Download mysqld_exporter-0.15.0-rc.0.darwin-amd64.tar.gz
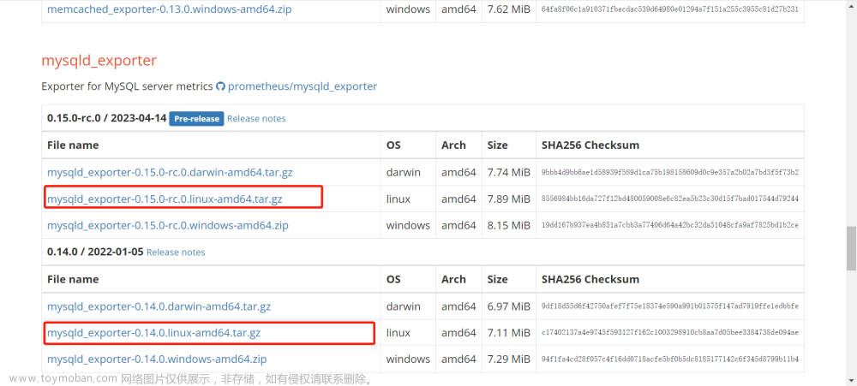This screenshot has height=386, width=857. pos(170,173)
